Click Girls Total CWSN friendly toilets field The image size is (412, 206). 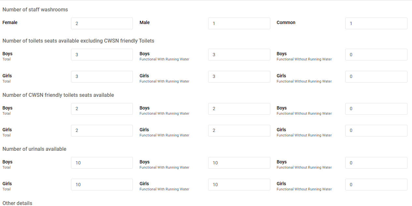(x=102, y=131)
